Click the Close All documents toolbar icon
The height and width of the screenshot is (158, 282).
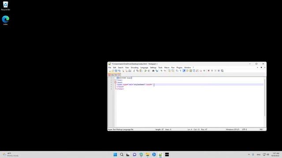coord(126,71)
